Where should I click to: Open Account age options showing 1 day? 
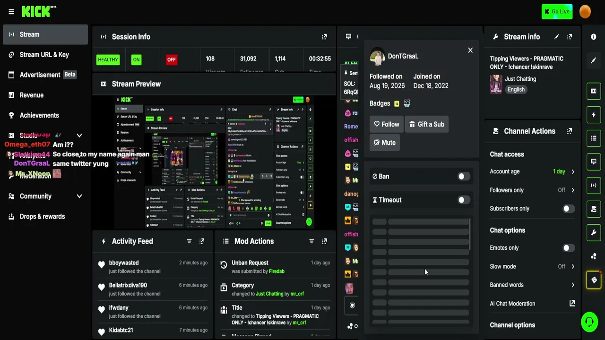[x=532, y=171]
